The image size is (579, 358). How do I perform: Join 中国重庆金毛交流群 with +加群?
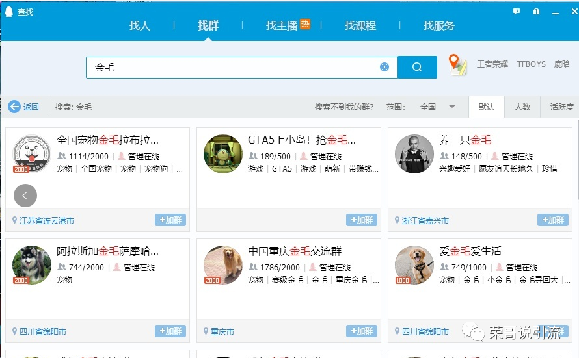(x=362, y=331)
